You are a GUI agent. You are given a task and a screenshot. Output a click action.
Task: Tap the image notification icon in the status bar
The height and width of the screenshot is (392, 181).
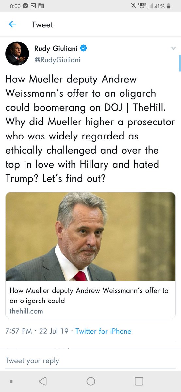coord(33,6)
